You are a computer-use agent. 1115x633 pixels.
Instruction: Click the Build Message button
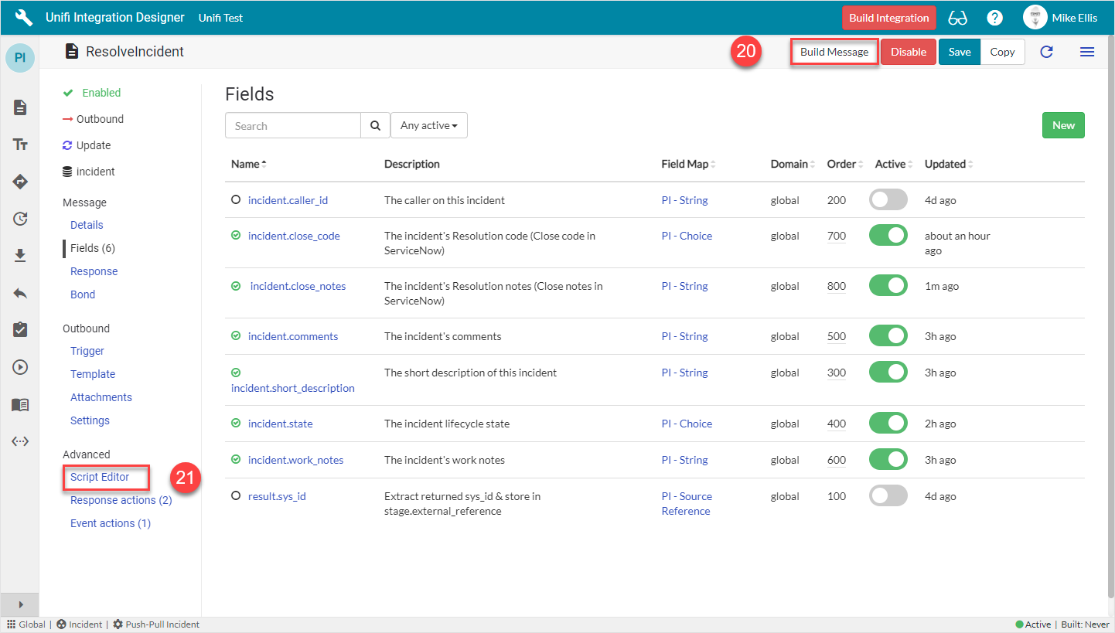coord(834,52)
